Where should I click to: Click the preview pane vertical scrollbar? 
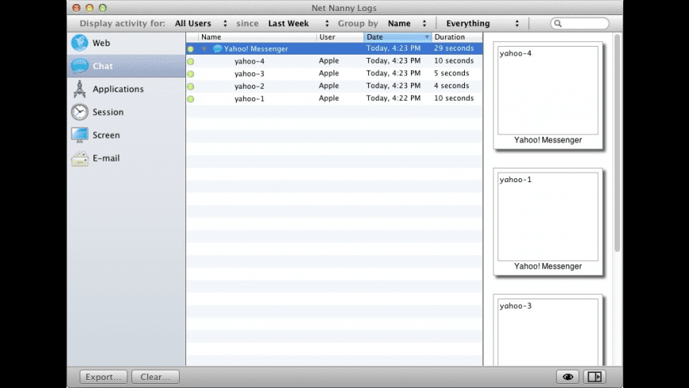(617, 143)
